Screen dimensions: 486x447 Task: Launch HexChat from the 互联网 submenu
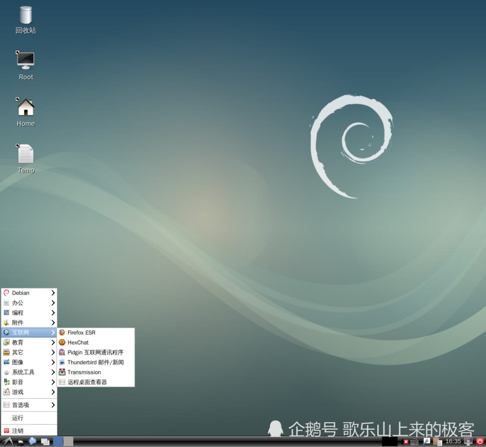point(96,343)
